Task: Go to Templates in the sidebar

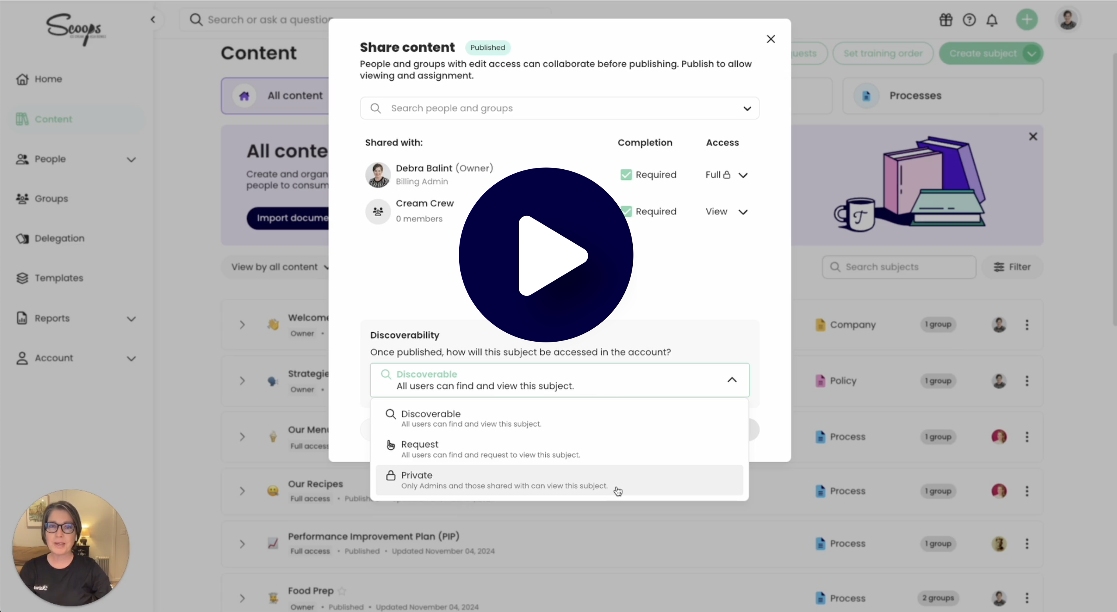Action: click(60, 278)
